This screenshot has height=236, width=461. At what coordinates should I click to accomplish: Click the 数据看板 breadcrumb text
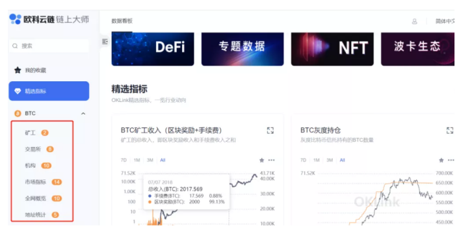[x=122, y=21]
